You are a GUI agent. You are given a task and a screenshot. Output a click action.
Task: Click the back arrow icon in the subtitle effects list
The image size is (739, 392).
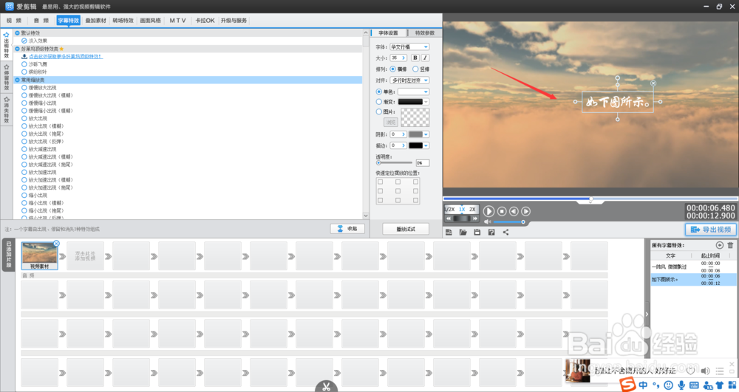click(720, 245)
